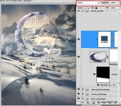121x106 pixels.
Task: Click the moon layer mask chain link icon
Action: 107,57
